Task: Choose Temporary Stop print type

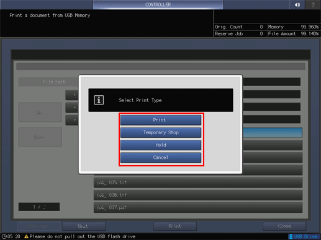Action: (x=161, y=132)
